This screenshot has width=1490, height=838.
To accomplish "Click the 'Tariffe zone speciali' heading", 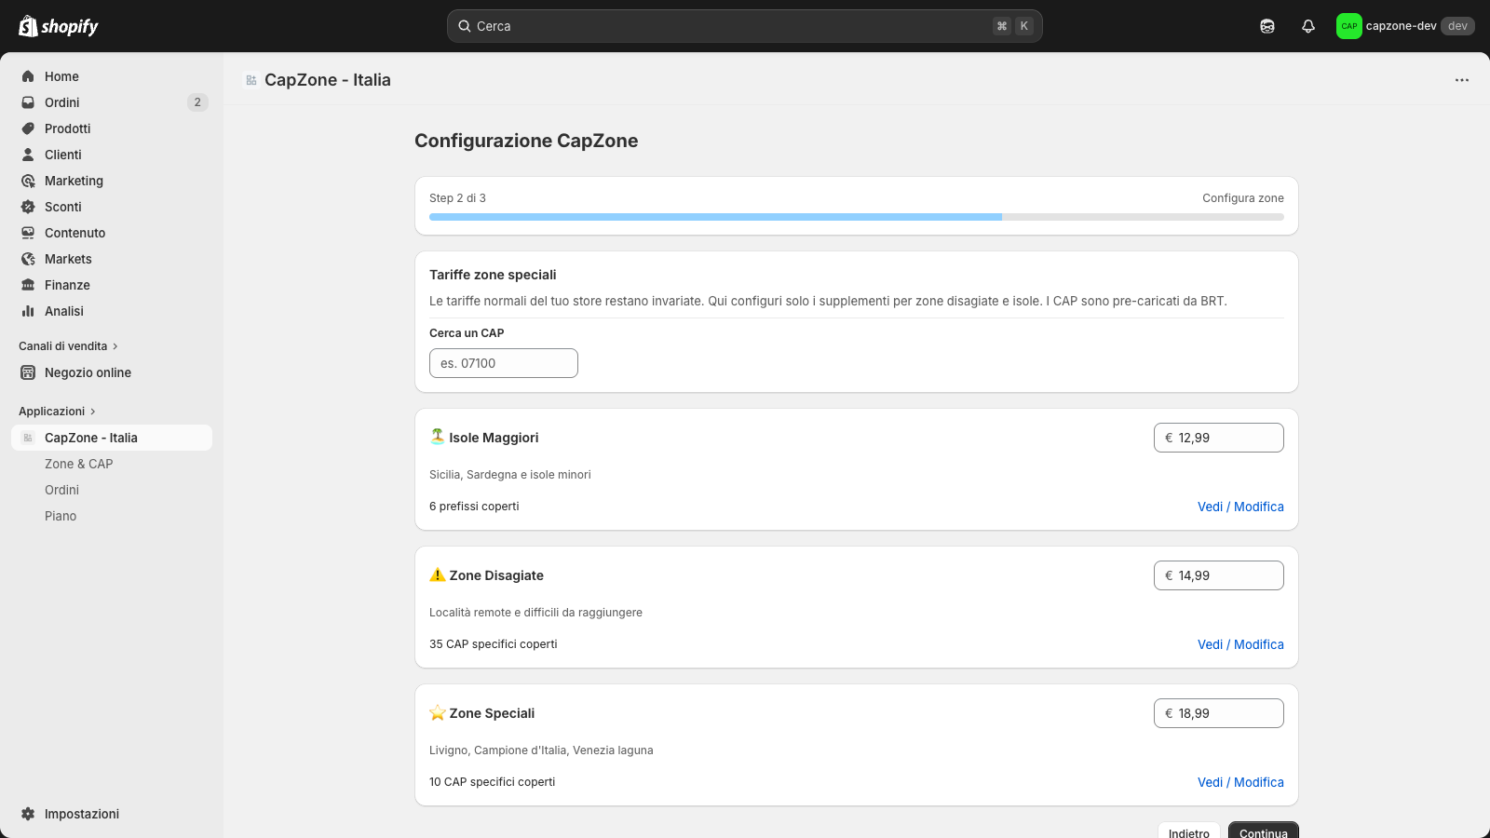I will pyautogui.click(x=493, y=275).
